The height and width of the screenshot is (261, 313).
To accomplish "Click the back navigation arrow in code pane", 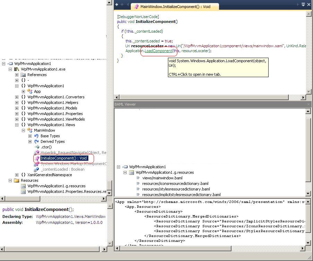I will [117, 5].
